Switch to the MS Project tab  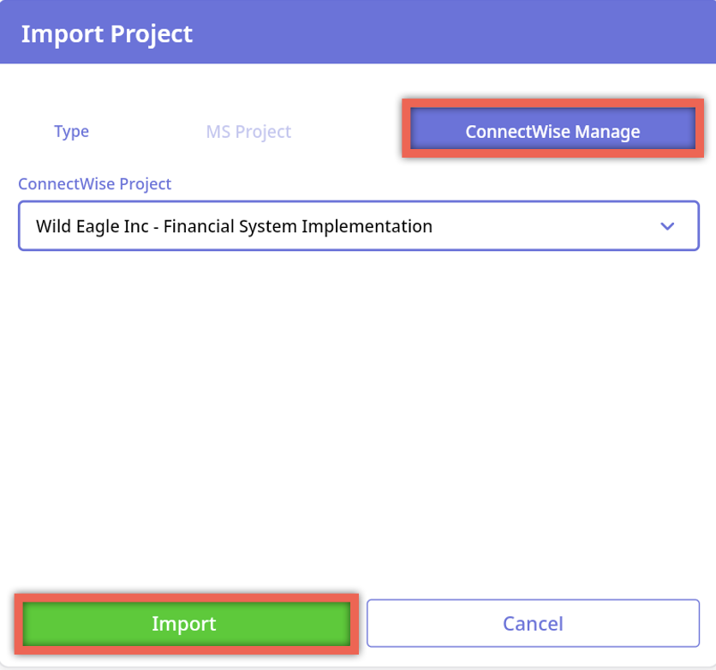(x=248, y=132)
